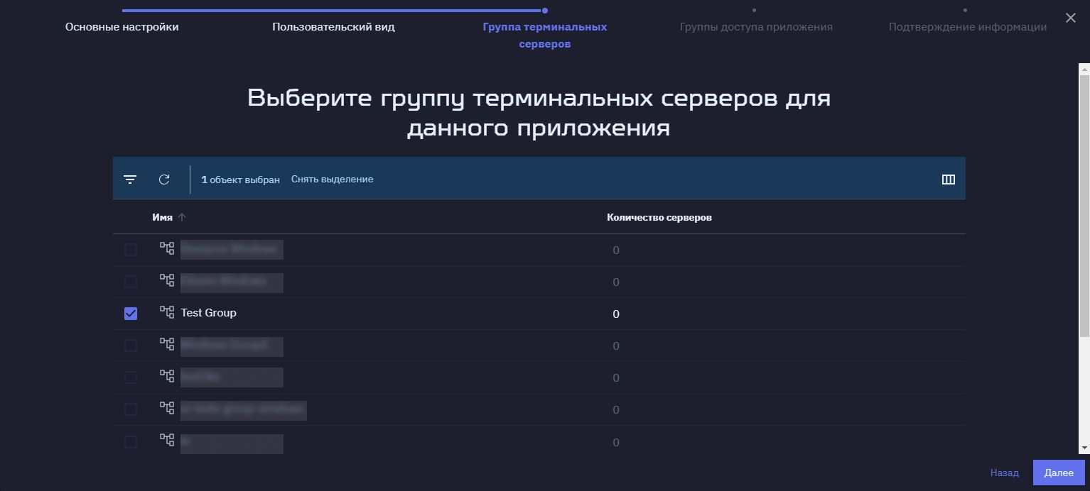Image resolution: width=1090 pixels, height=491 pixels.
Task: Click the sort arrow next to Имя
Action: pos(182,218)
